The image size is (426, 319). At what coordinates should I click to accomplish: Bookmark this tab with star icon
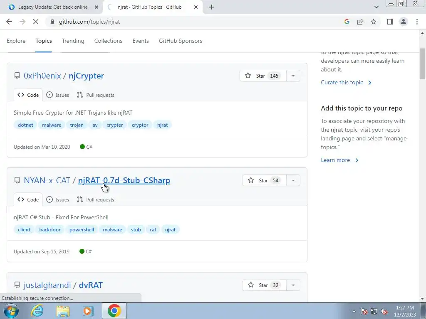[374, 22]
